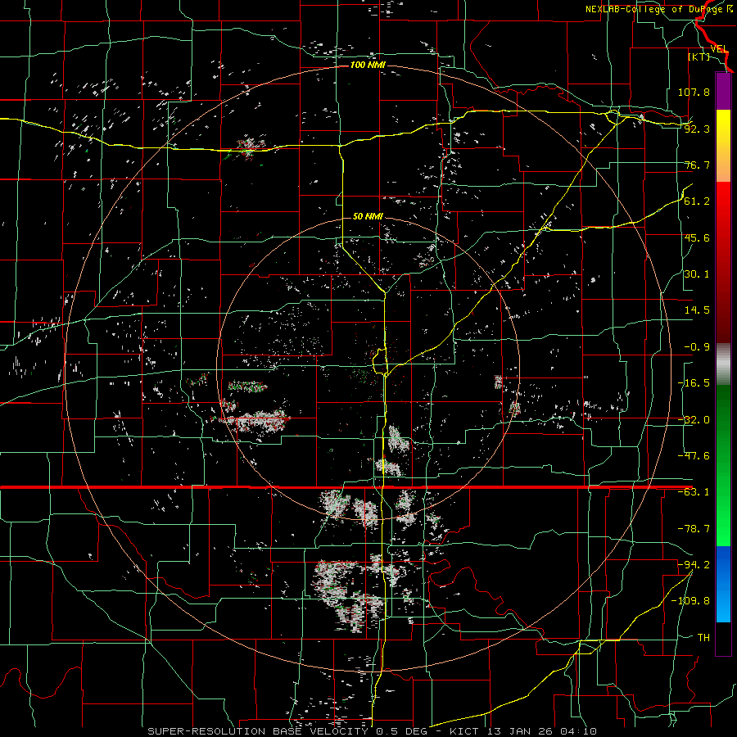
Task: Click the TH legend label
Action: click(703, 637)
